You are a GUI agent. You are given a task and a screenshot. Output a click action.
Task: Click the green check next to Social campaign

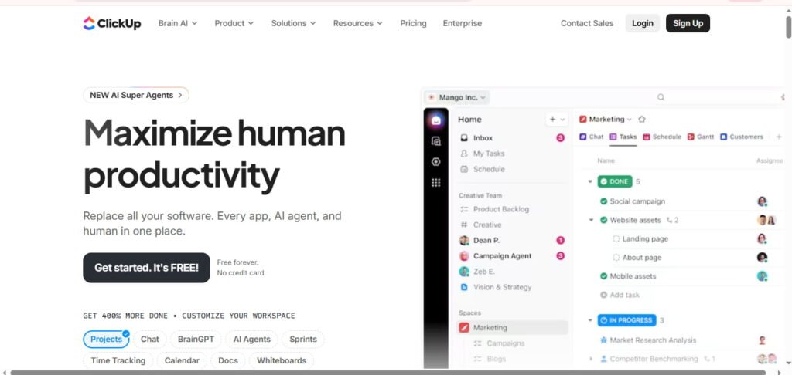[x=603, y=201]
